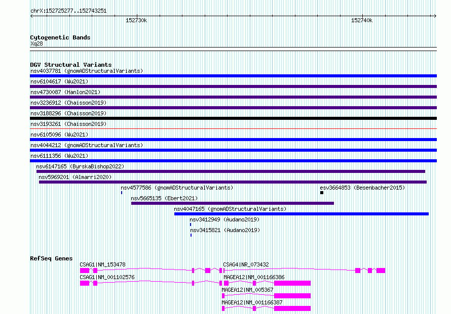Select nsv3193261 (Chaisson2019) label

point(68,124)
